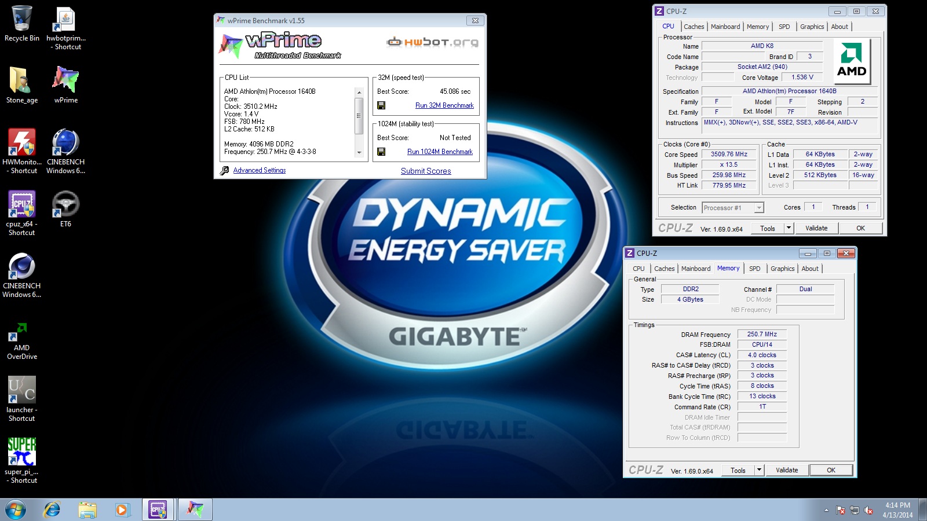This screenshot has width=927, height=521.
Task: Click Run 32M Benchmark link
Action: (444, 105)
